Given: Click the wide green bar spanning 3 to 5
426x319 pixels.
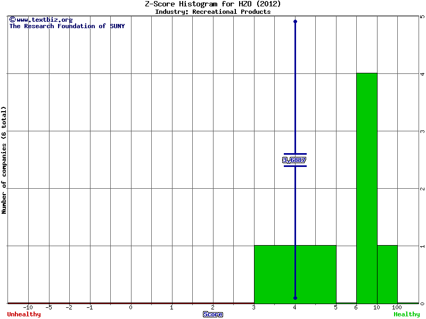Looking at the screenshot, I should 295,274.
